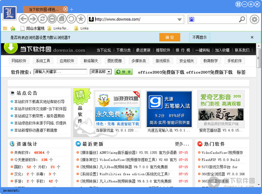The width and height of the screenshot is (262, 194).
Task: Click the 标签 link
Action: (241, 72)
